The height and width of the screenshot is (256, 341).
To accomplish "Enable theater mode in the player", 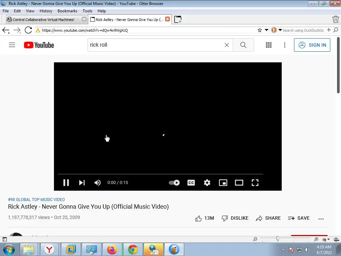I will click(x=239, y=183).
